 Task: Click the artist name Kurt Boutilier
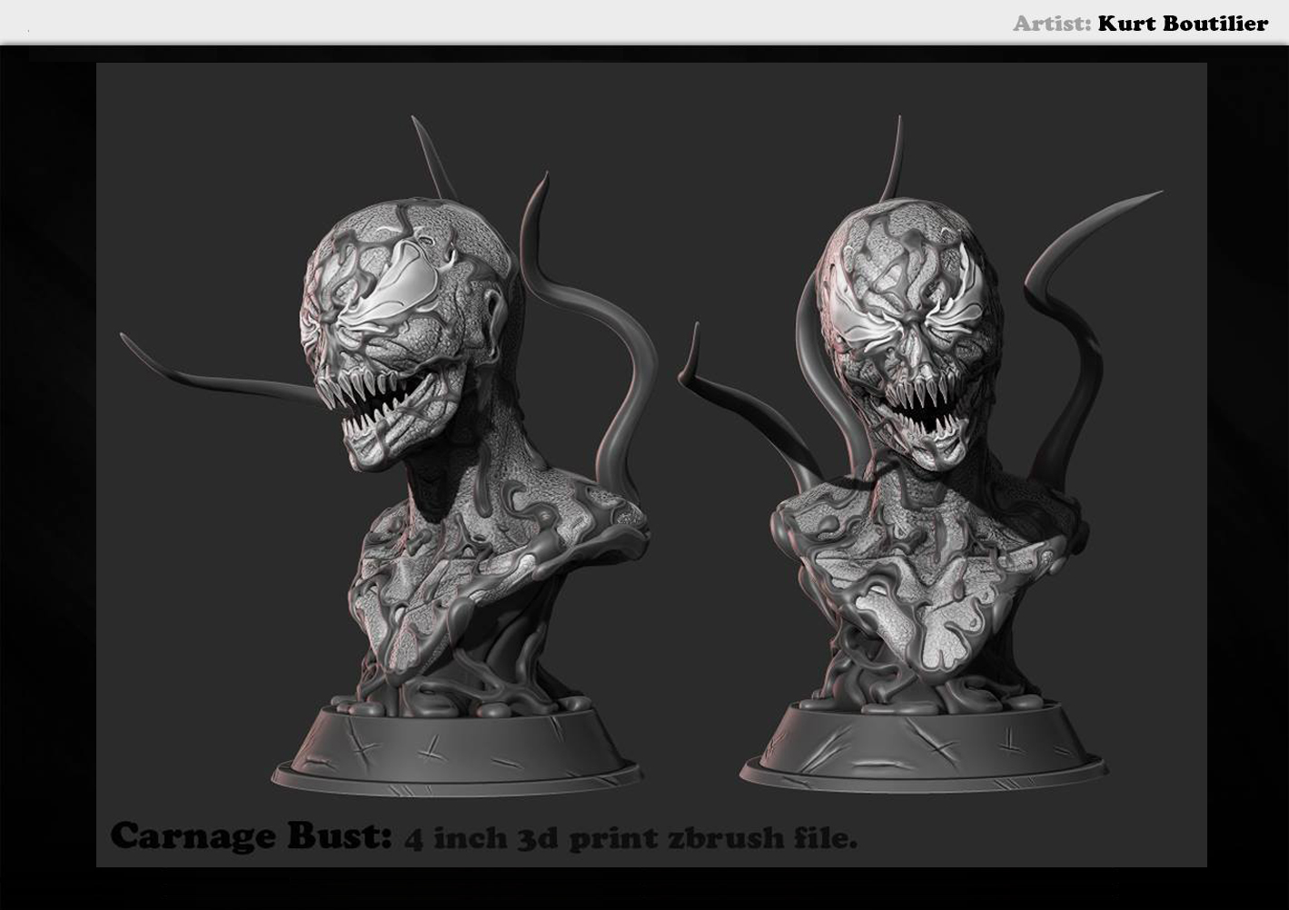coord(1182,24)
